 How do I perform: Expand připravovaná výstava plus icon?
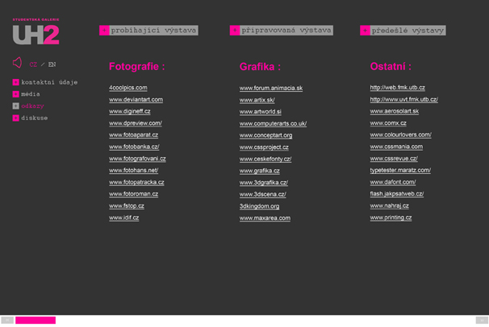[234, 31]
